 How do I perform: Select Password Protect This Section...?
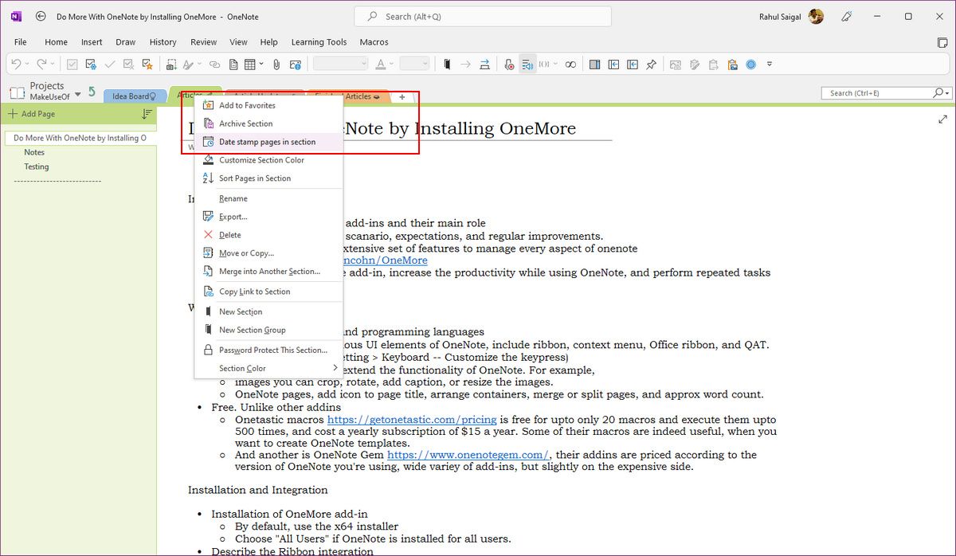click(268, 350)
